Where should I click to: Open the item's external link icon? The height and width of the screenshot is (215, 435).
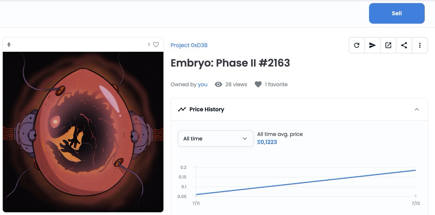[x=388, y=45]
